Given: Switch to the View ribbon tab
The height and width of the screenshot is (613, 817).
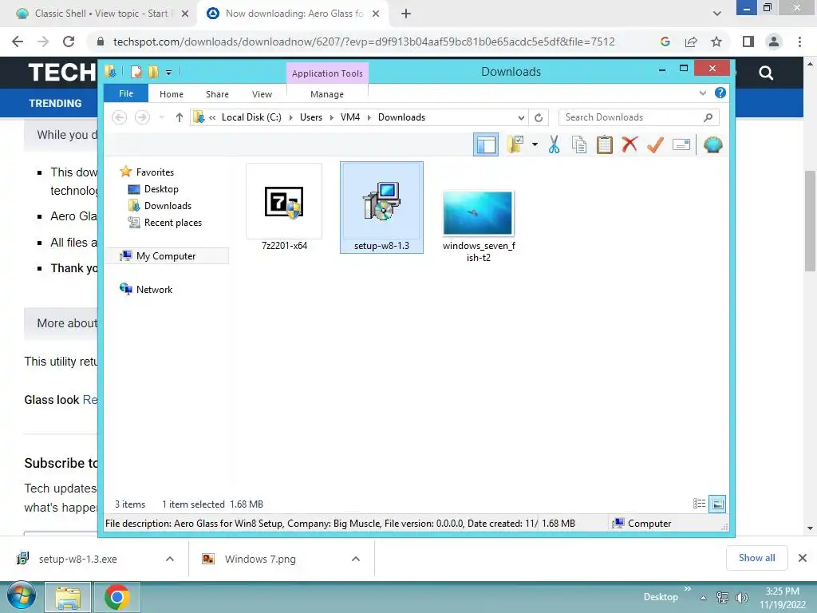Looking at the screenshot, I should click(x=262, y=94).
